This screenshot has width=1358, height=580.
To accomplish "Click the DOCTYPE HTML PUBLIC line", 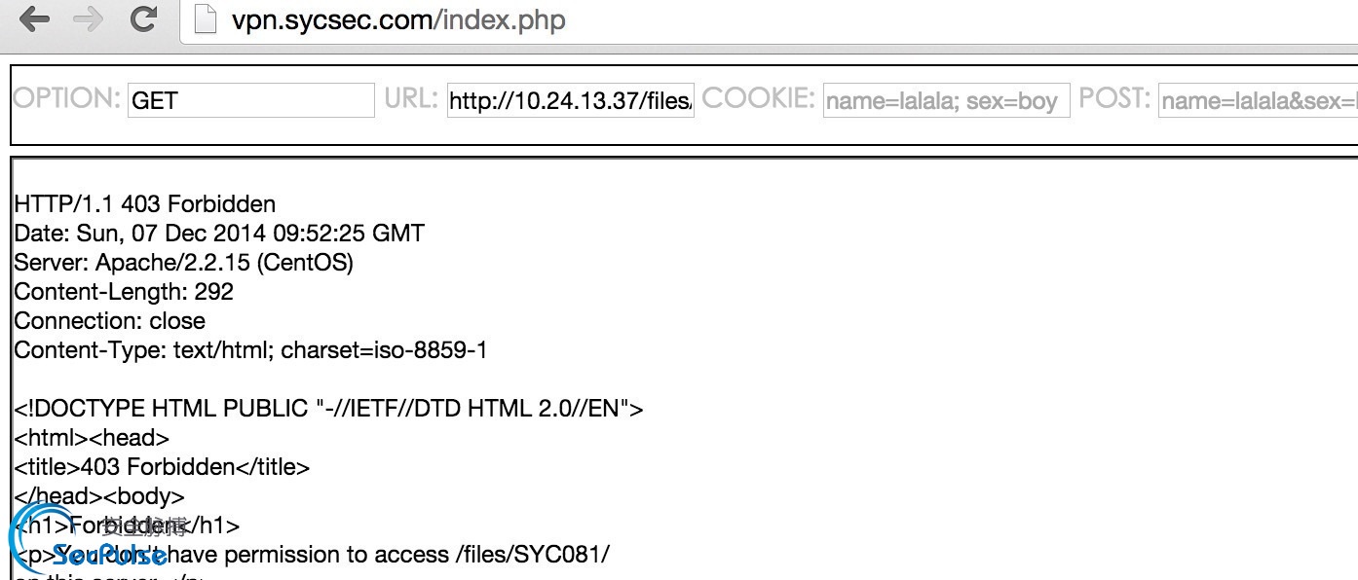I will (x=329, y=409).
